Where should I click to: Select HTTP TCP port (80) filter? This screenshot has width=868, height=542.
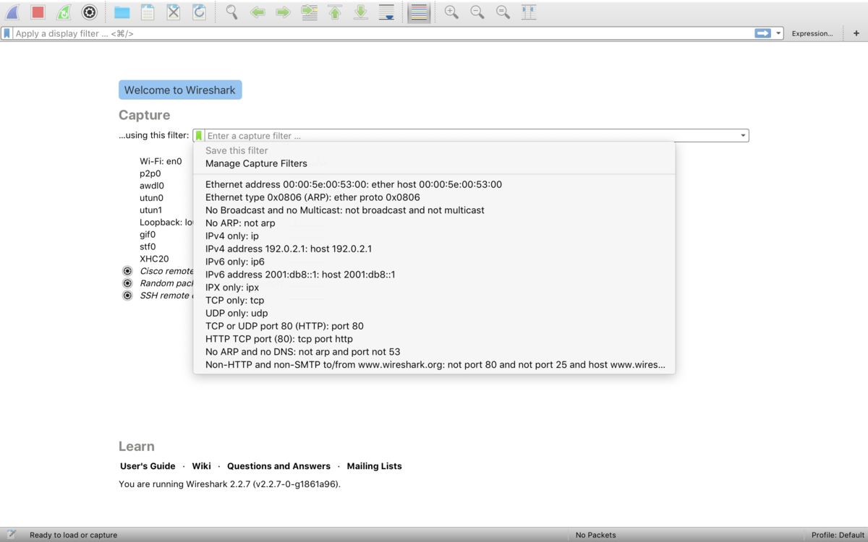(434, 338)
